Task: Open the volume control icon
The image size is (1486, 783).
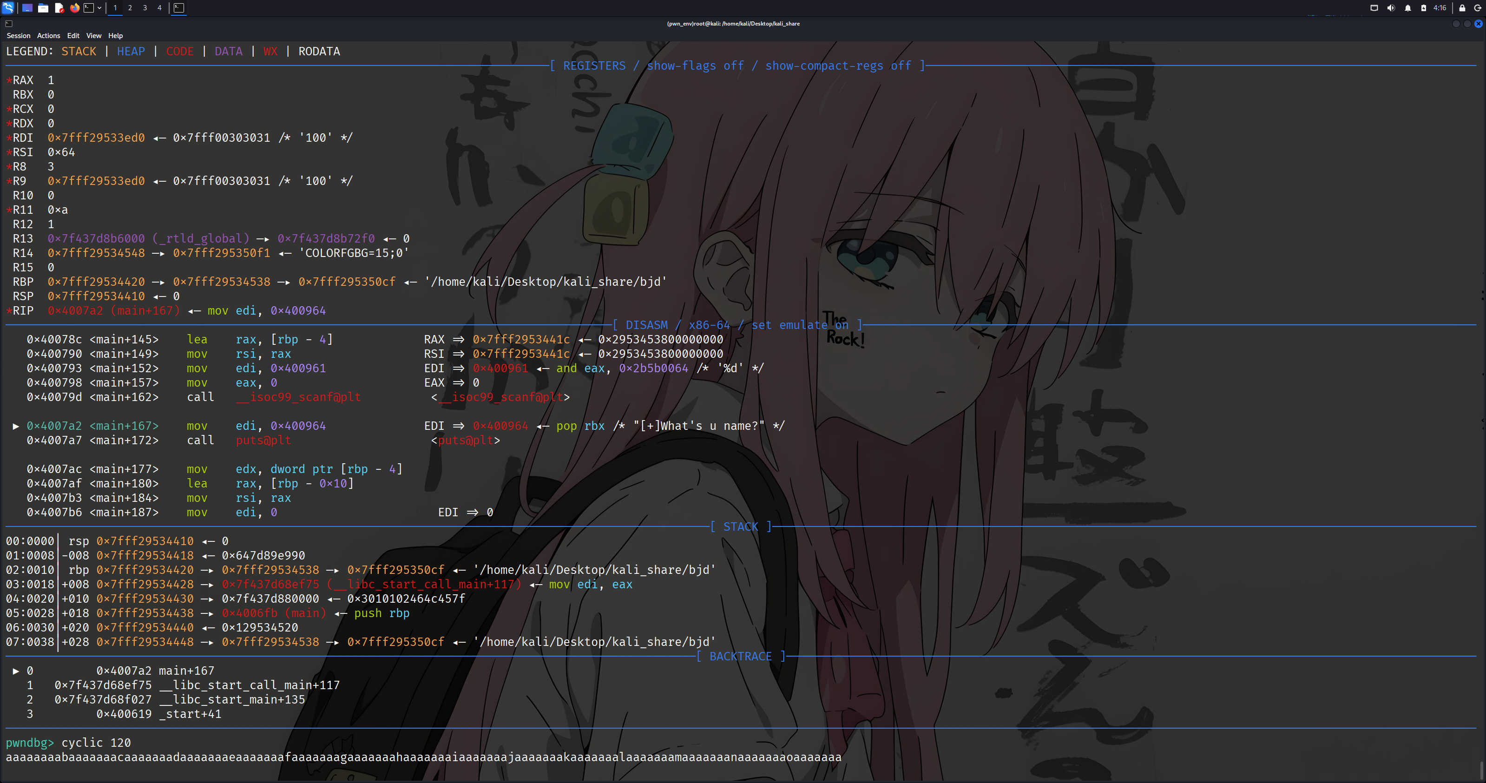Action: click(x=1391, y=7)
